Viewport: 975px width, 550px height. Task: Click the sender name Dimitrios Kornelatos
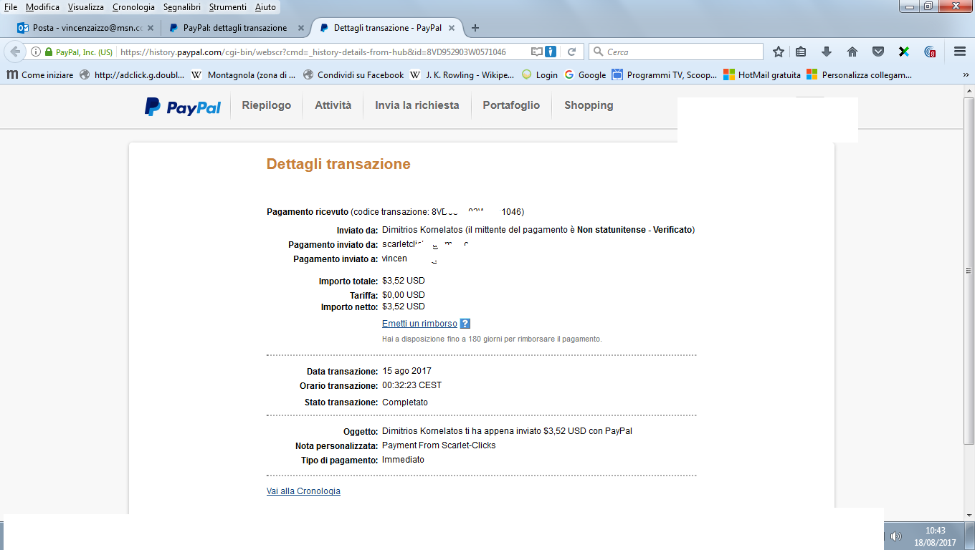click(x=422, y=230)
